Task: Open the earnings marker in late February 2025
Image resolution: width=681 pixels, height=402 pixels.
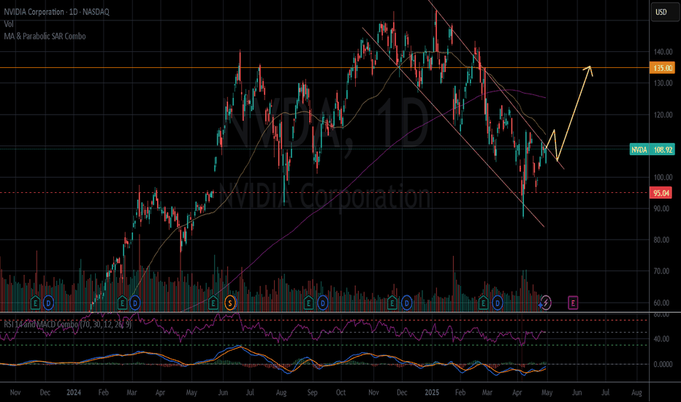Action: pyautogui.click(x=483, y=303)
